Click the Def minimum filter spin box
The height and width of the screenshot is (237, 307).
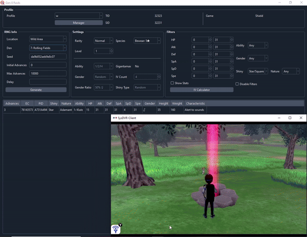pyautogui.click(x=202, y=54)
